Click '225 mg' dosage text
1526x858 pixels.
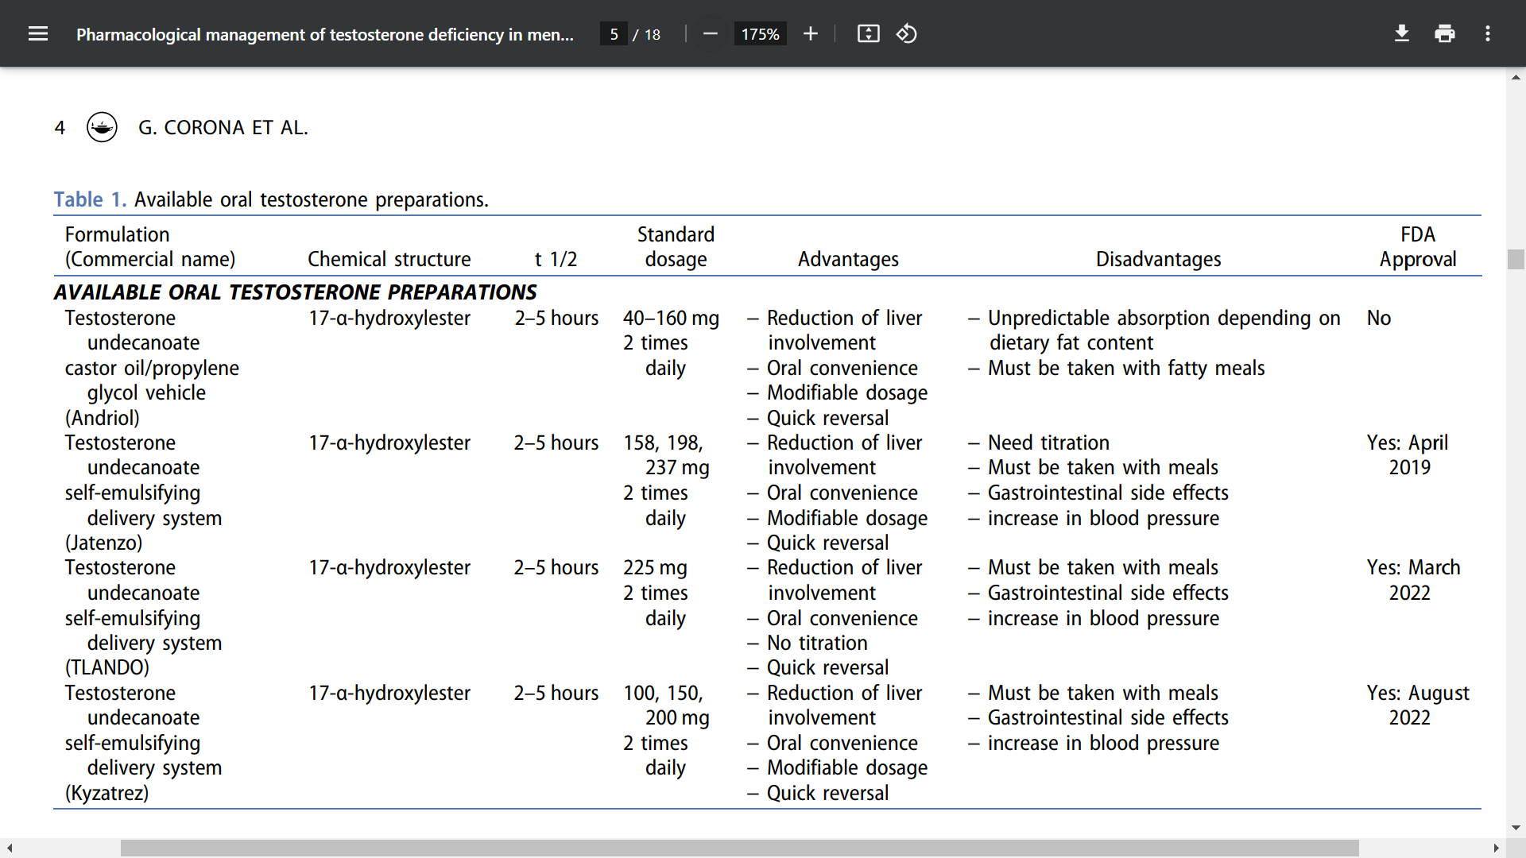pos(655,567)
